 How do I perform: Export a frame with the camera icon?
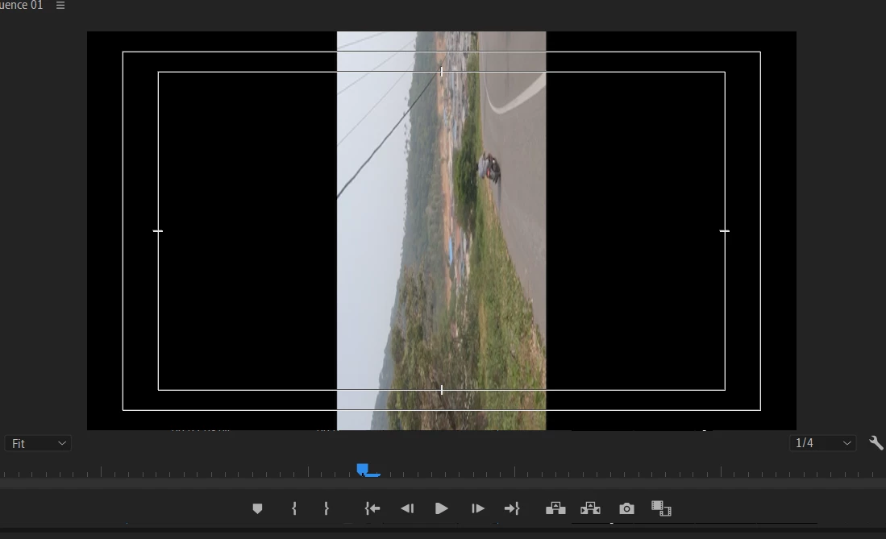(x=626, y=509)
